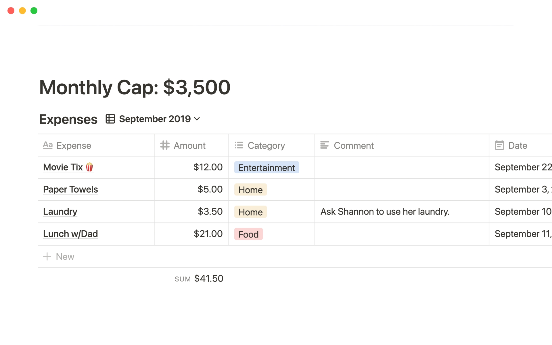
Task: Open the Laundry expense entry
Action: 60,212
